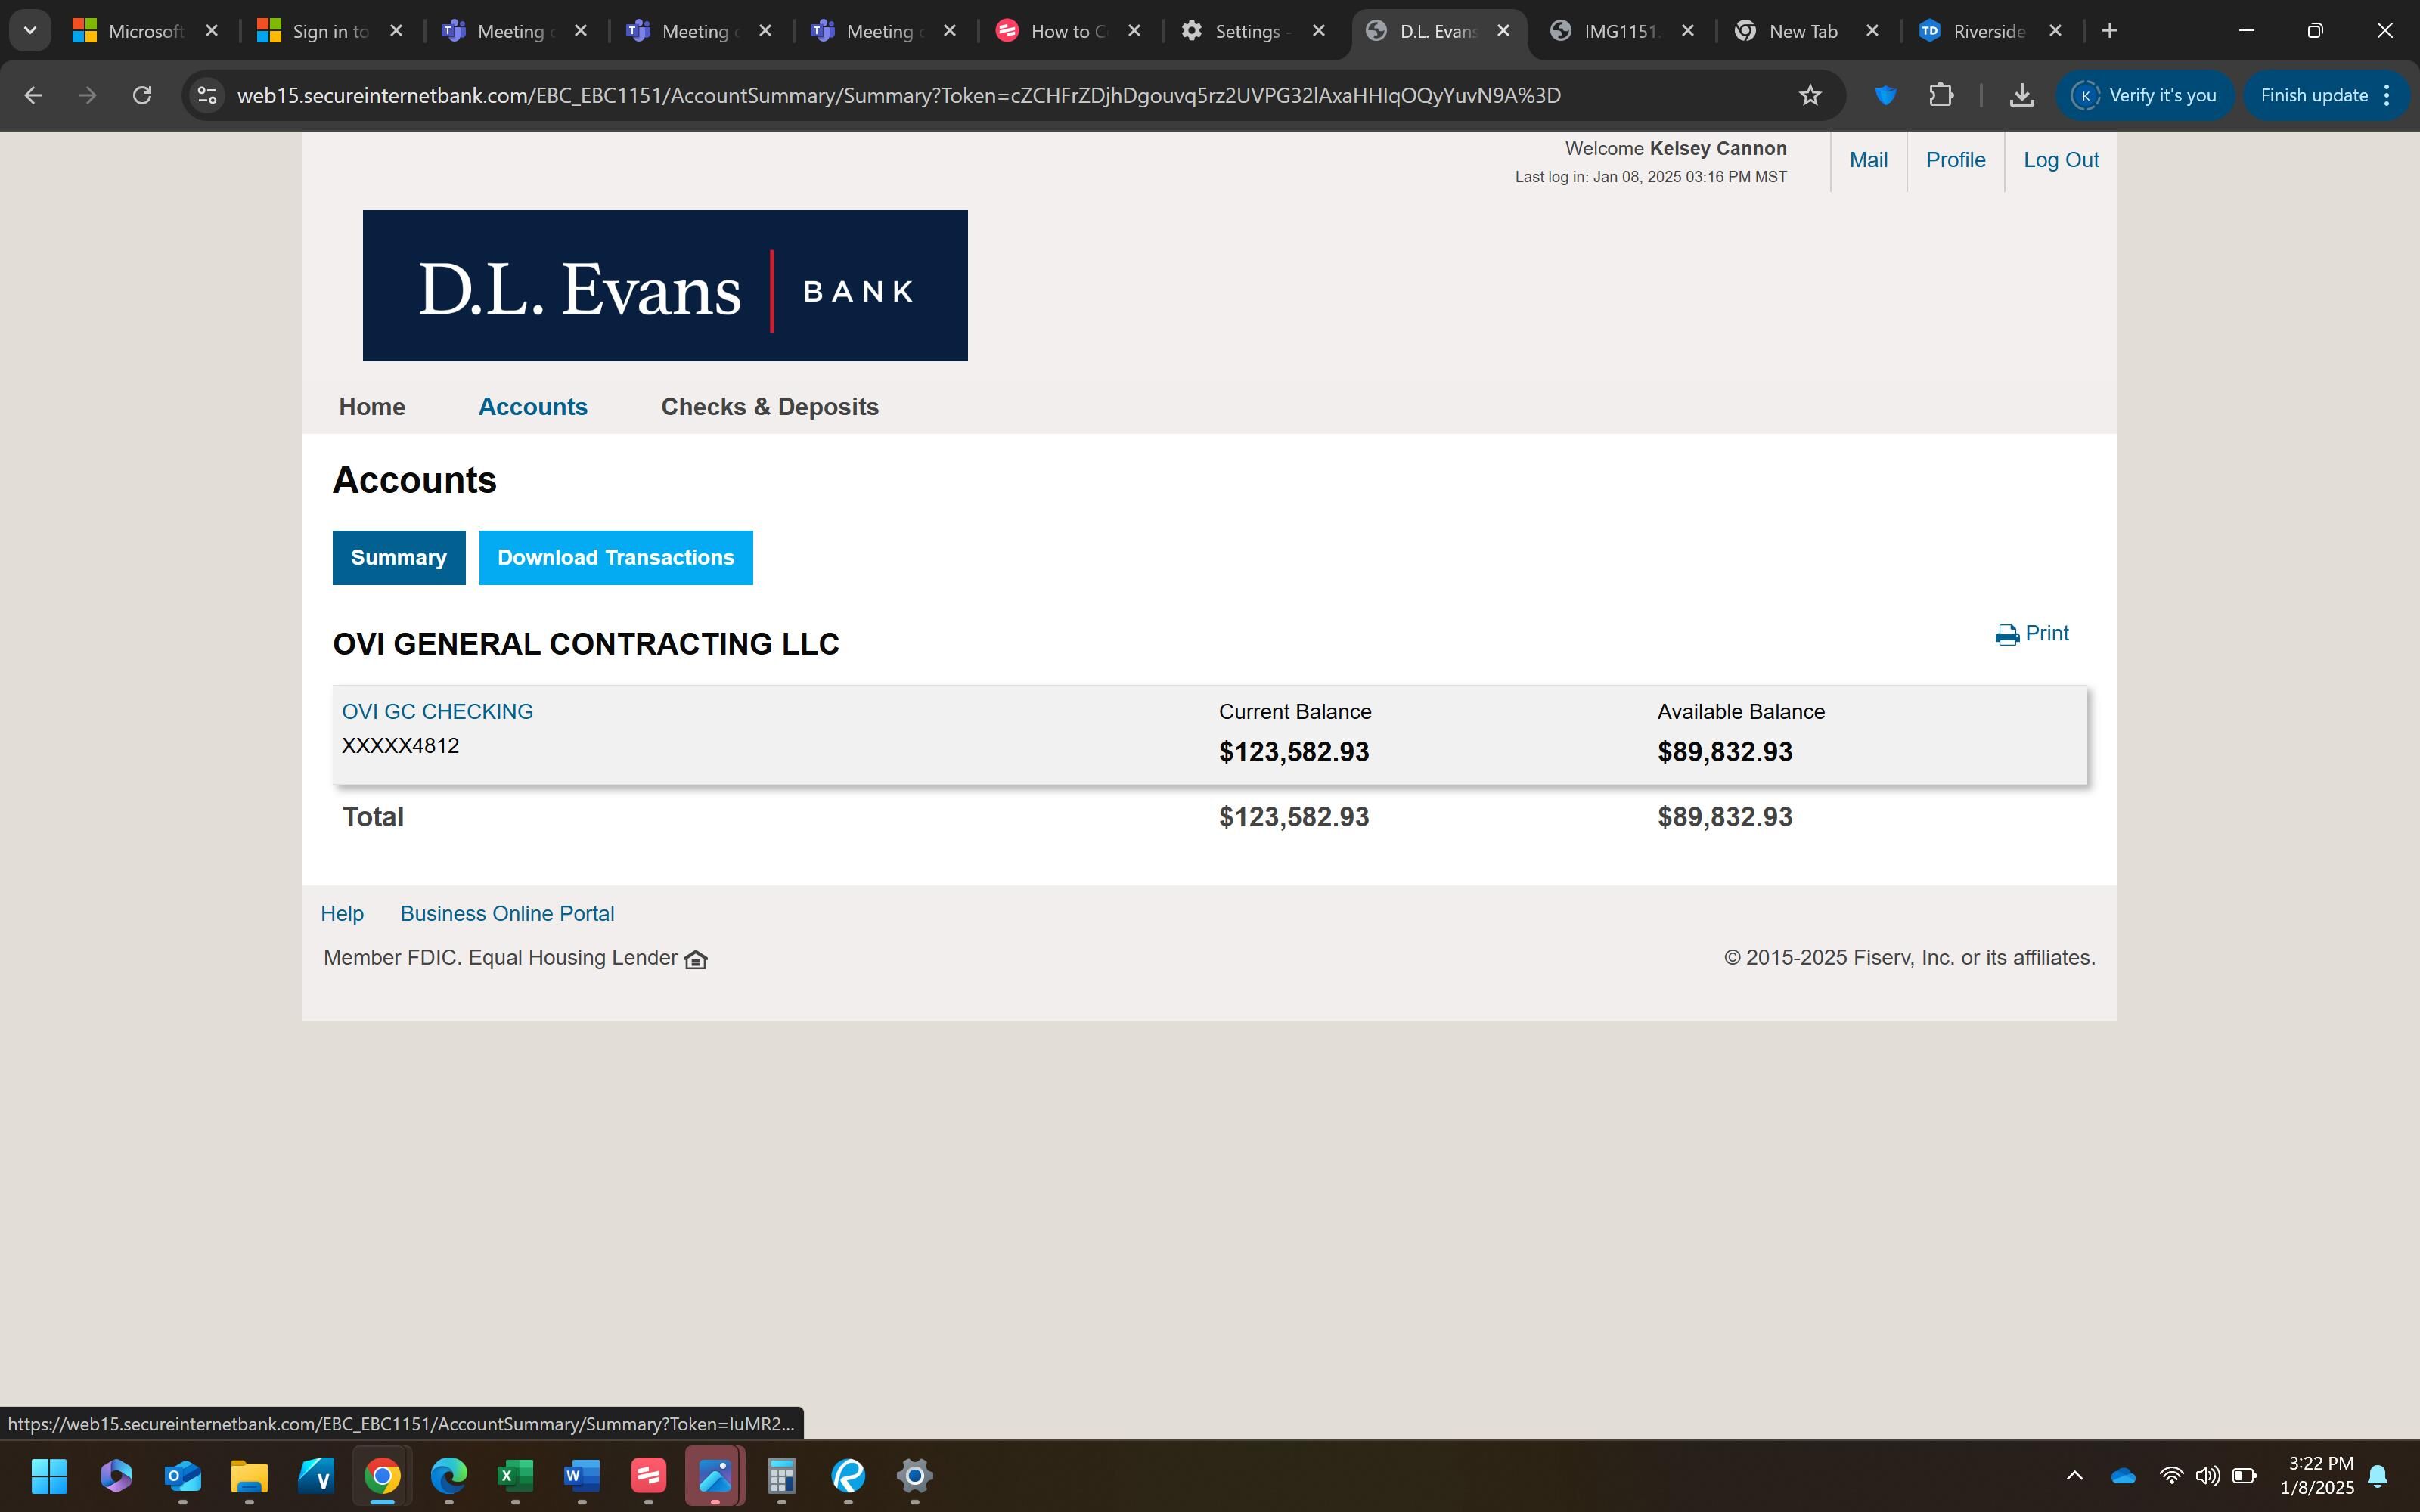Open Google Chrome from the taskbar
The height and width of the screenshot is (1512, 2420).
tap(382, 1475)
